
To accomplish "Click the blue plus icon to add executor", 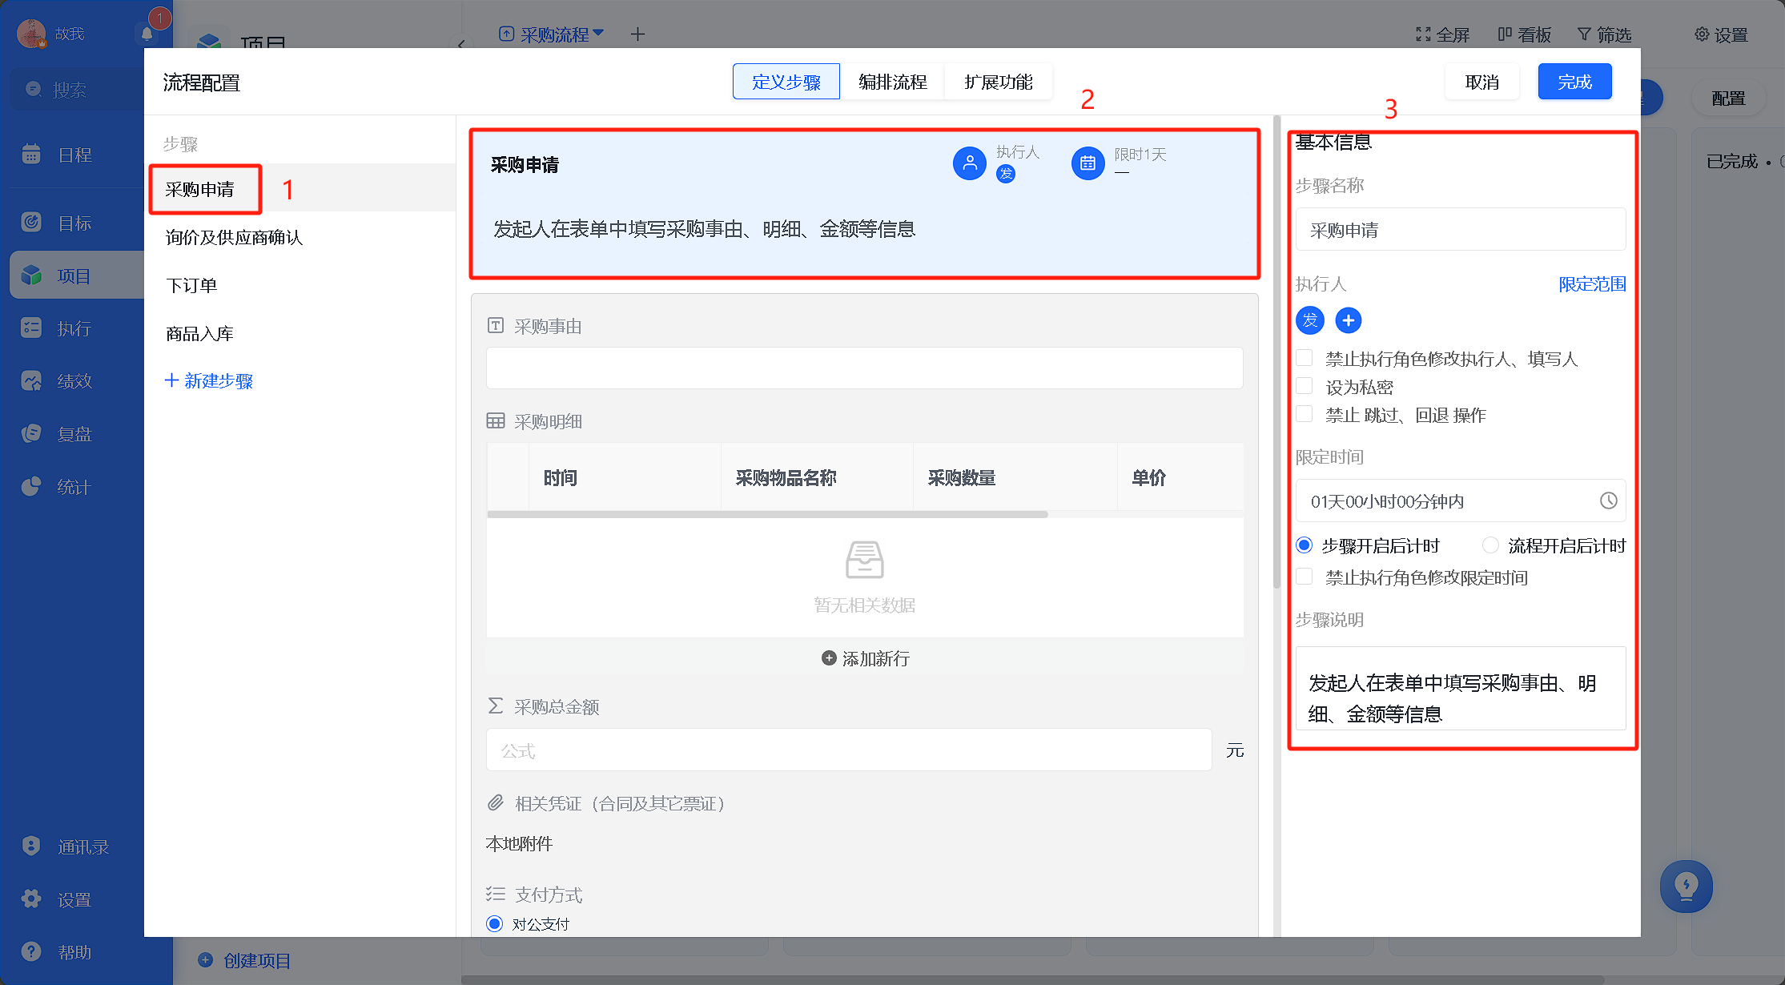I will (x=1349, y=321).
